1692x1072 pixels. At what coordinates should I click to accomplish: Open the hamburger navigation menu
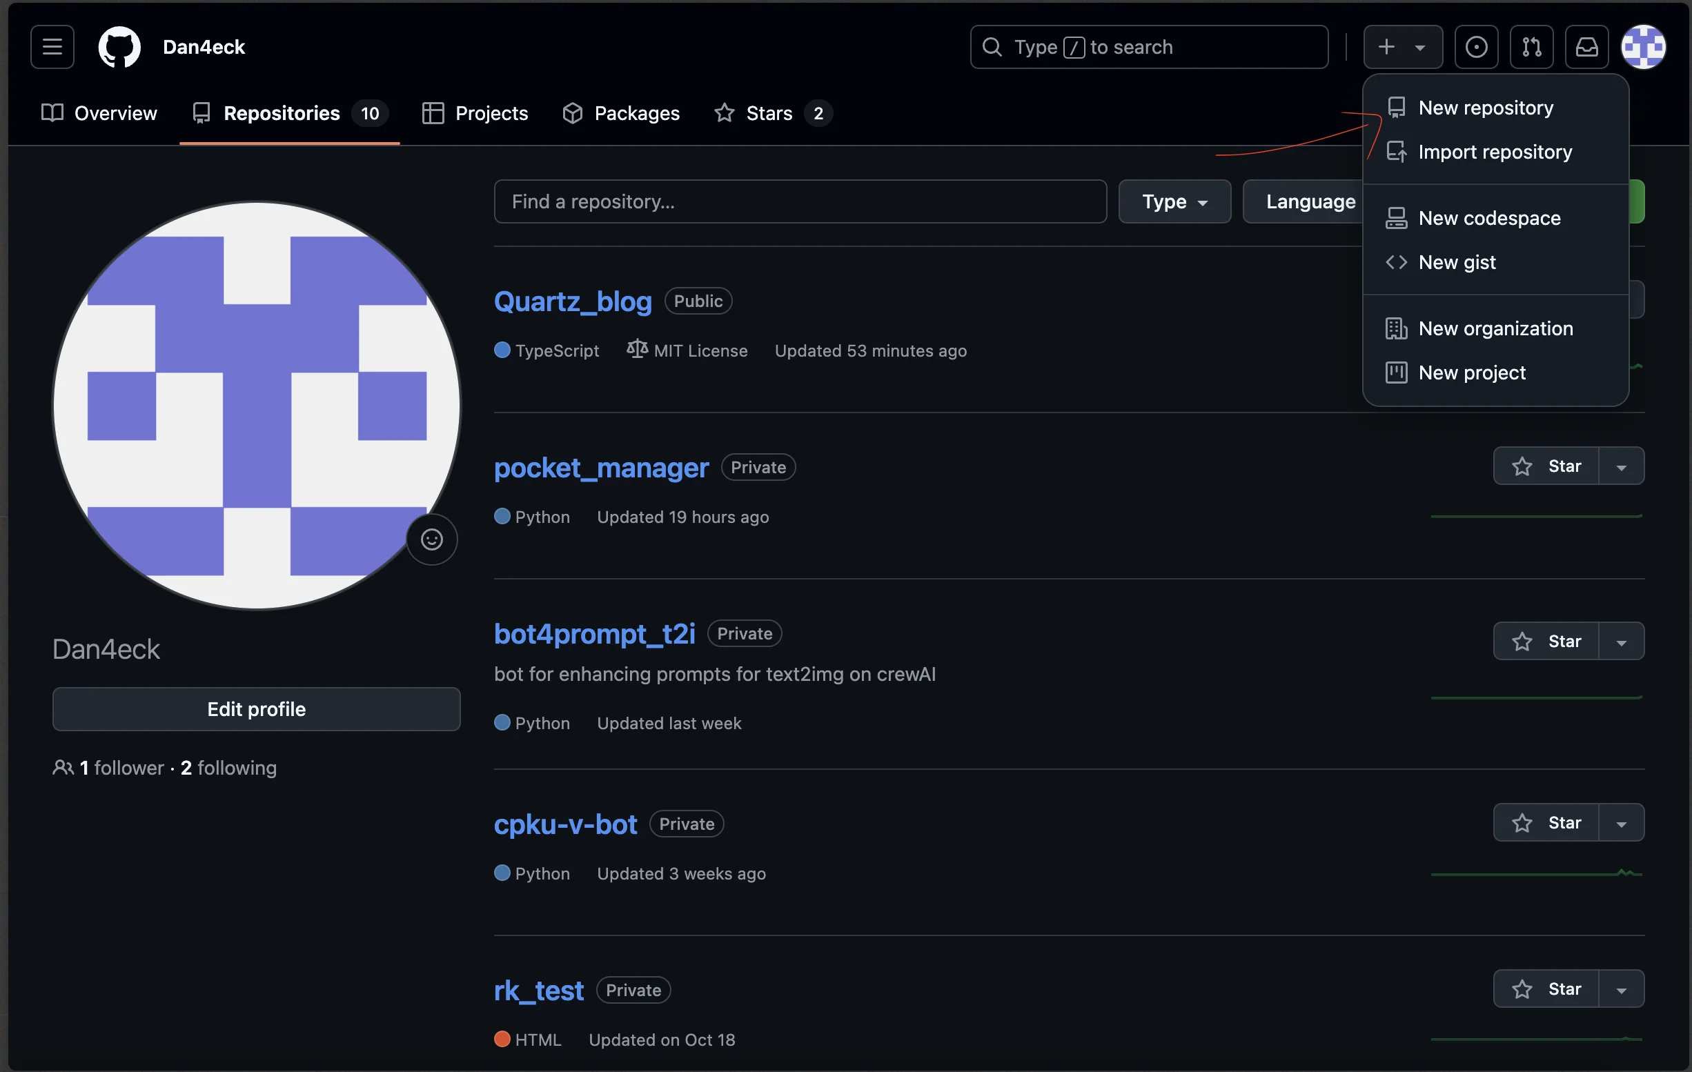tap(52, 47)
